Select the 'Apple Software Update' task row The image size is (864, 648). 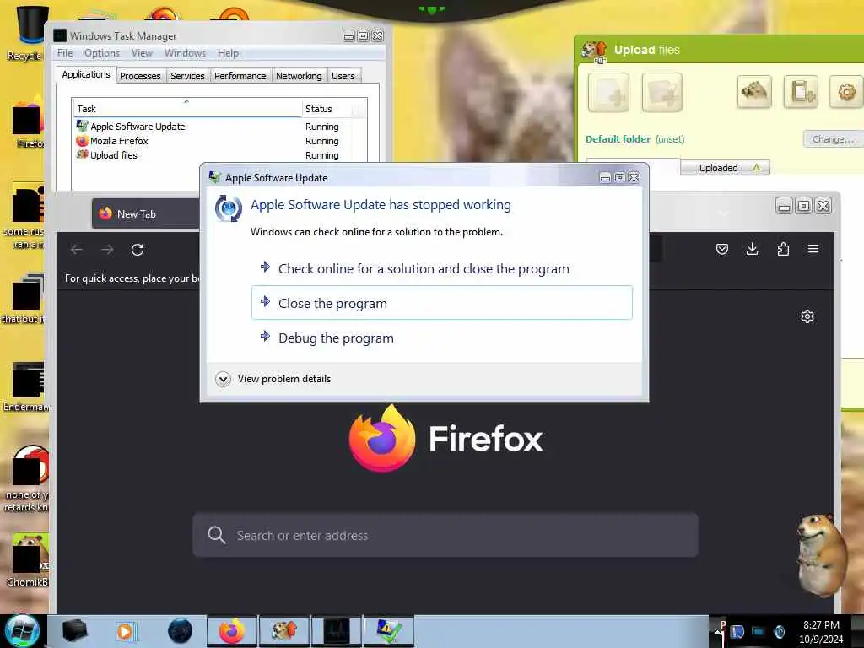[219, 127]
